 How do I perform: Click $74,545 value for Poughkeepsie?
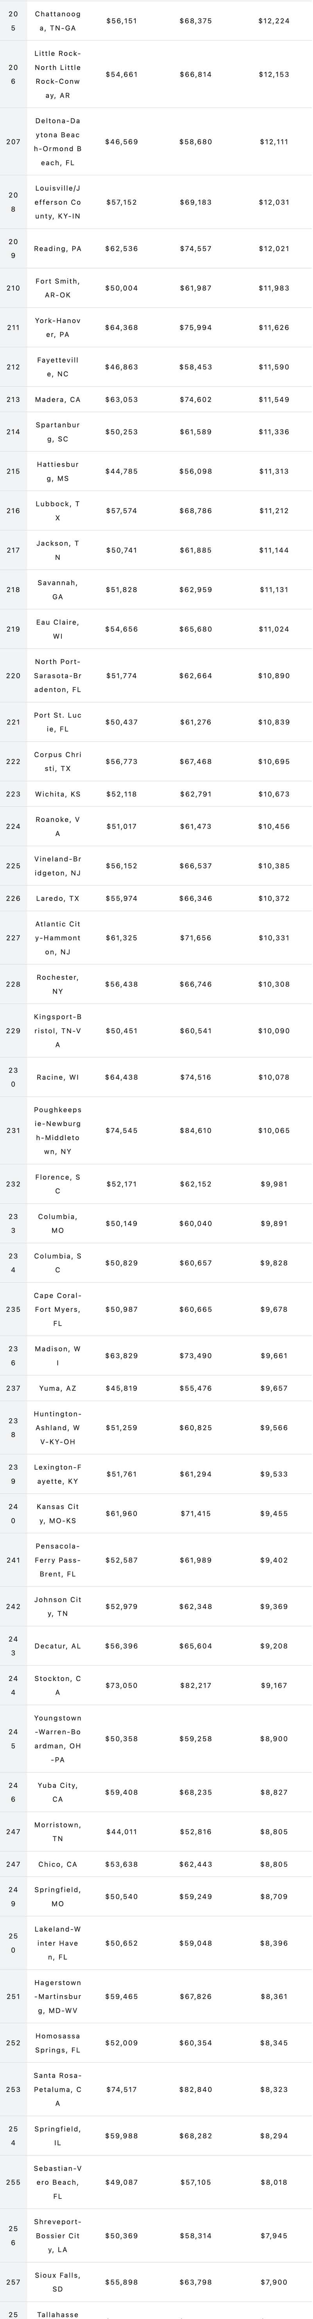pos(121,1131)
